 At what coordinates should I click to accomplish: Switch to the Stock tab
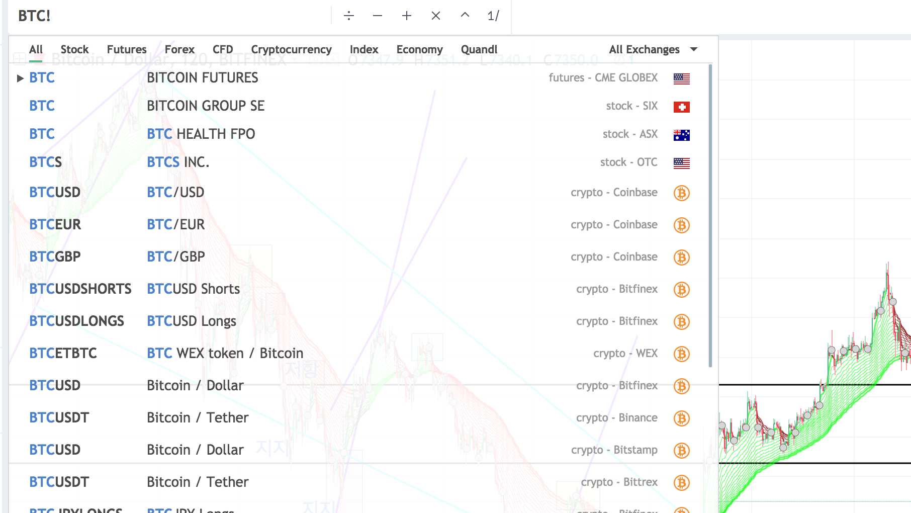click(x=74, y=49)
